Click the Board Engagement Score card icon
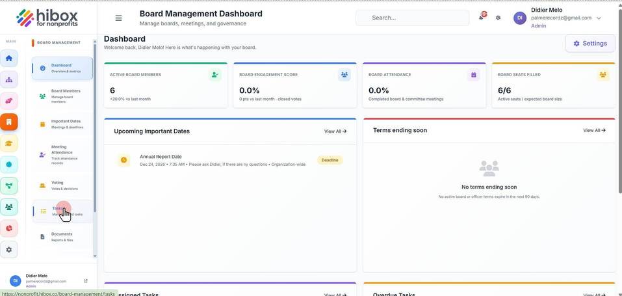Image resolution: width=622 pixels, height=296 pixels. pos(344,75)
